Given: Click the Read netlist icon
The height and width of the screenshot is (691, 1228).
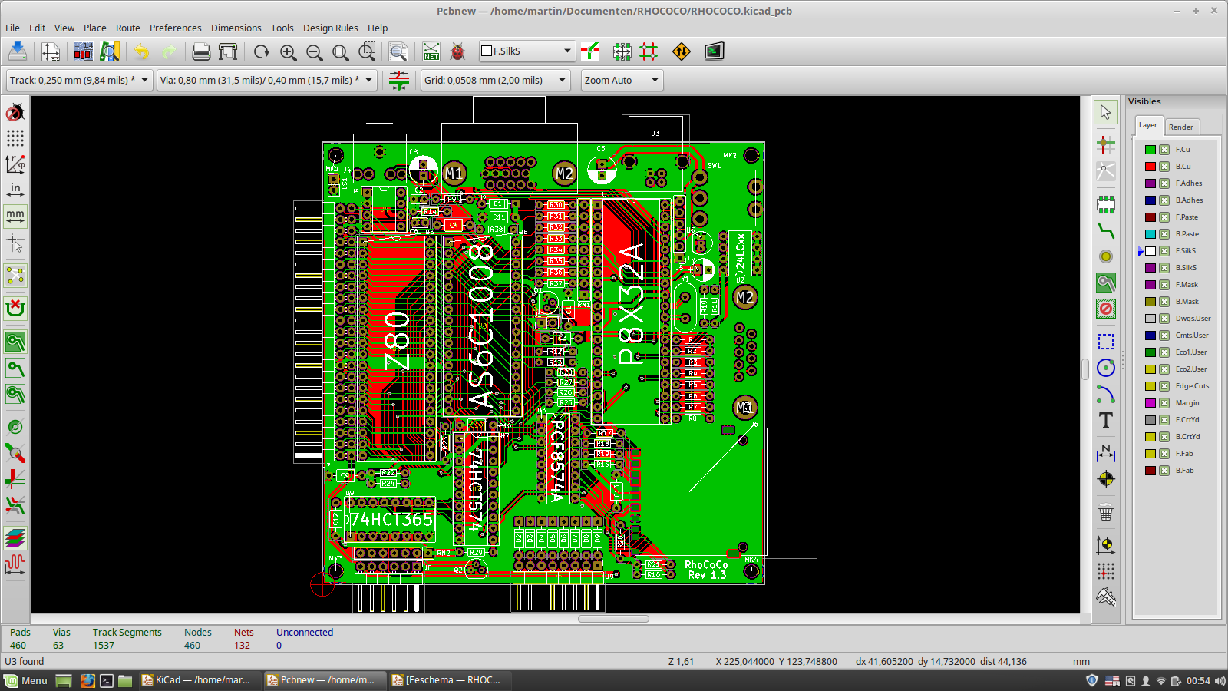Looking at the screenshot, I should pyautogui.click(x=431, y=51).
